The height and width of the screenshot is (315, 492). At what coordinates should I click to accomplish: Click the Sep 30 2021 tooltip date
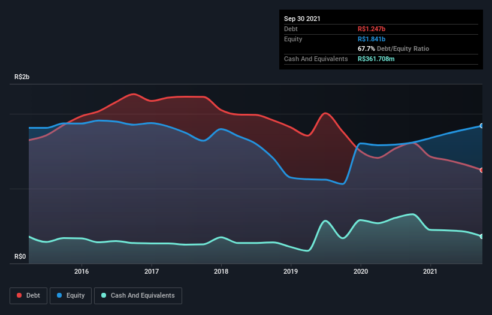click(x=302, y=19)
